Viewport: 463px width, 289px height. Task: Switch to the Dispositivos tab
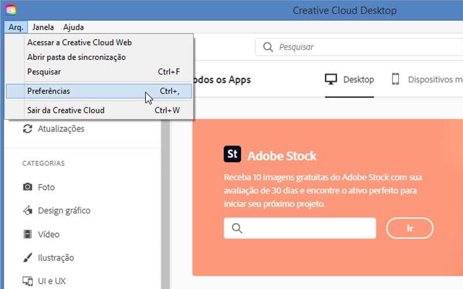coord(427,80)
